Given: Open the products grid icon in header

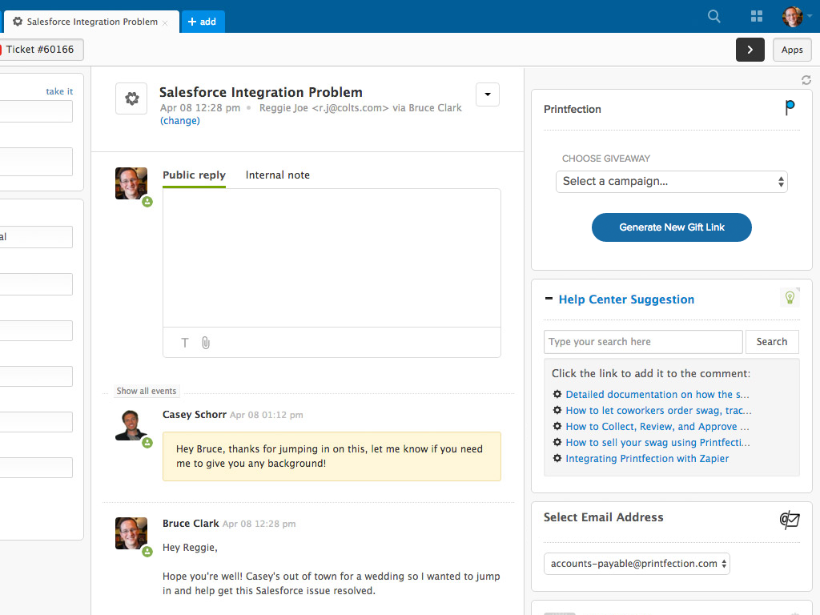Looking at the screenshot, I should pyautogui.click(x=757, y=16).
